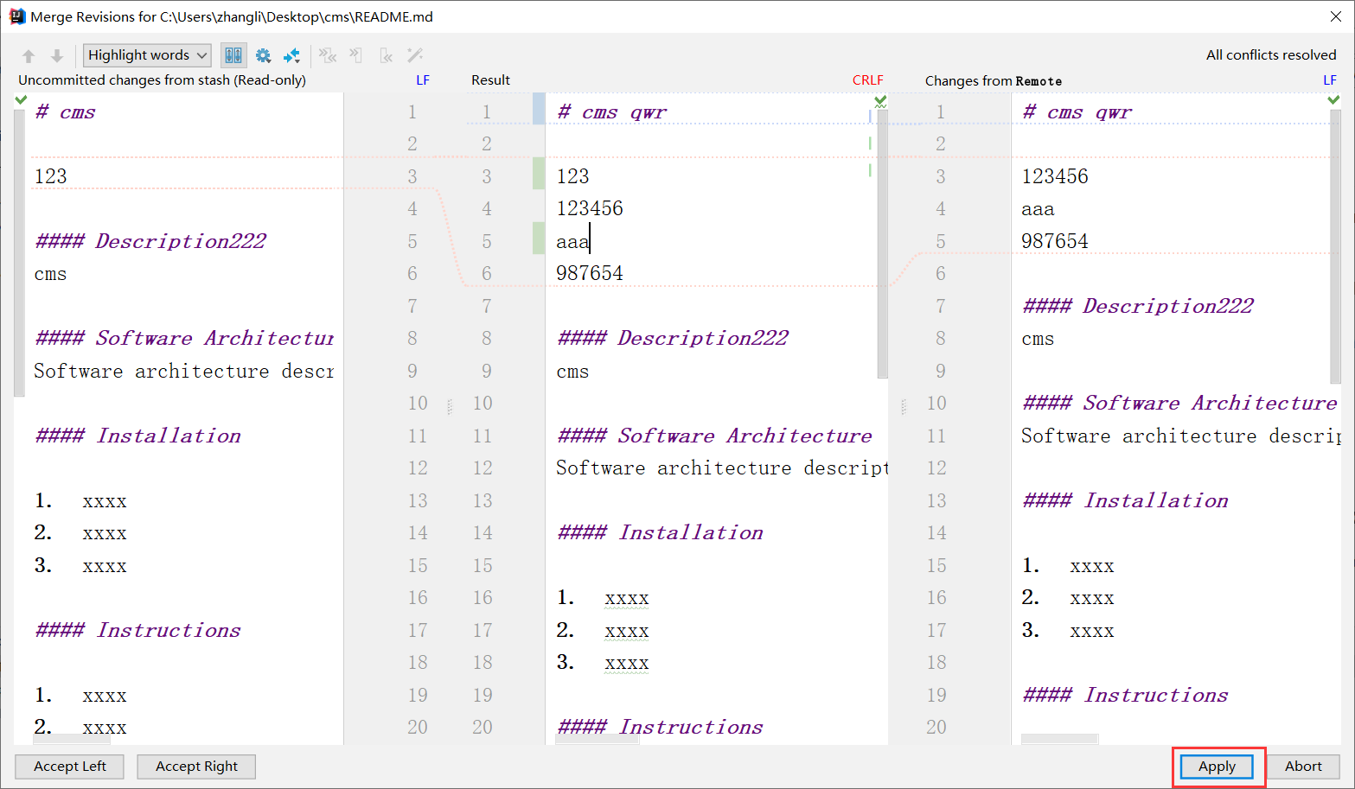The height and width of the screenshot is (789, 1355).
Task: Click line '123456' in Result pane
Action: (x=590, y=208)
